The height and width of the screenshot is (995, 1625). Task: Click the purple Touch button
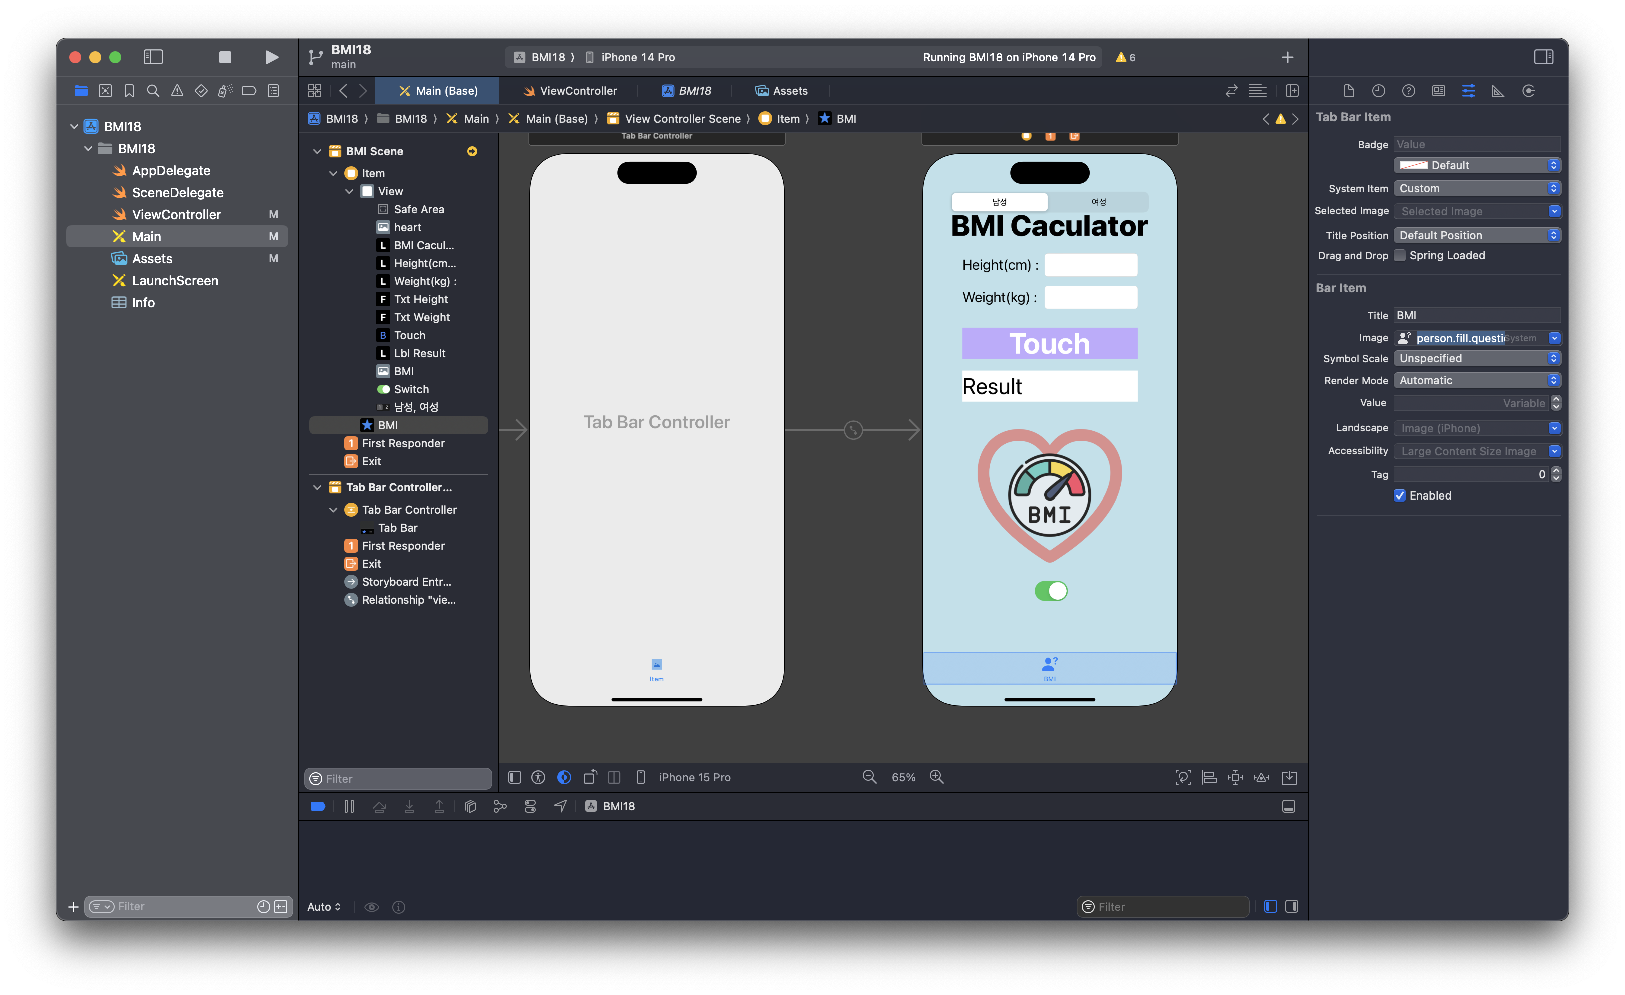1049,344
